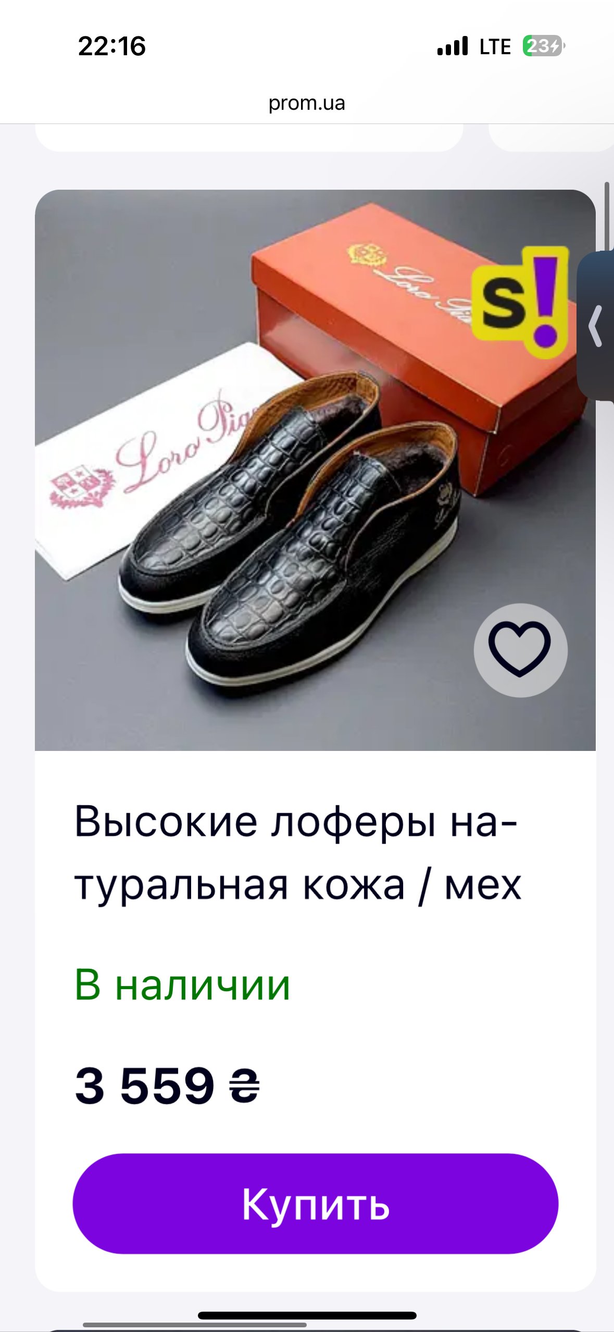
Task: Add the loafers to favorites with heart icon
Action: pyautogui.click(x=520, y=650)
